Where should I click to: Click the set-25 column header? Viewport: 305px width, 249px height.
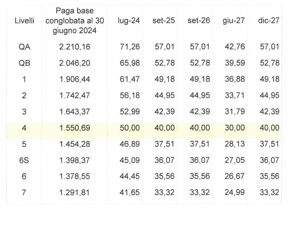click(x=164, y=20)
